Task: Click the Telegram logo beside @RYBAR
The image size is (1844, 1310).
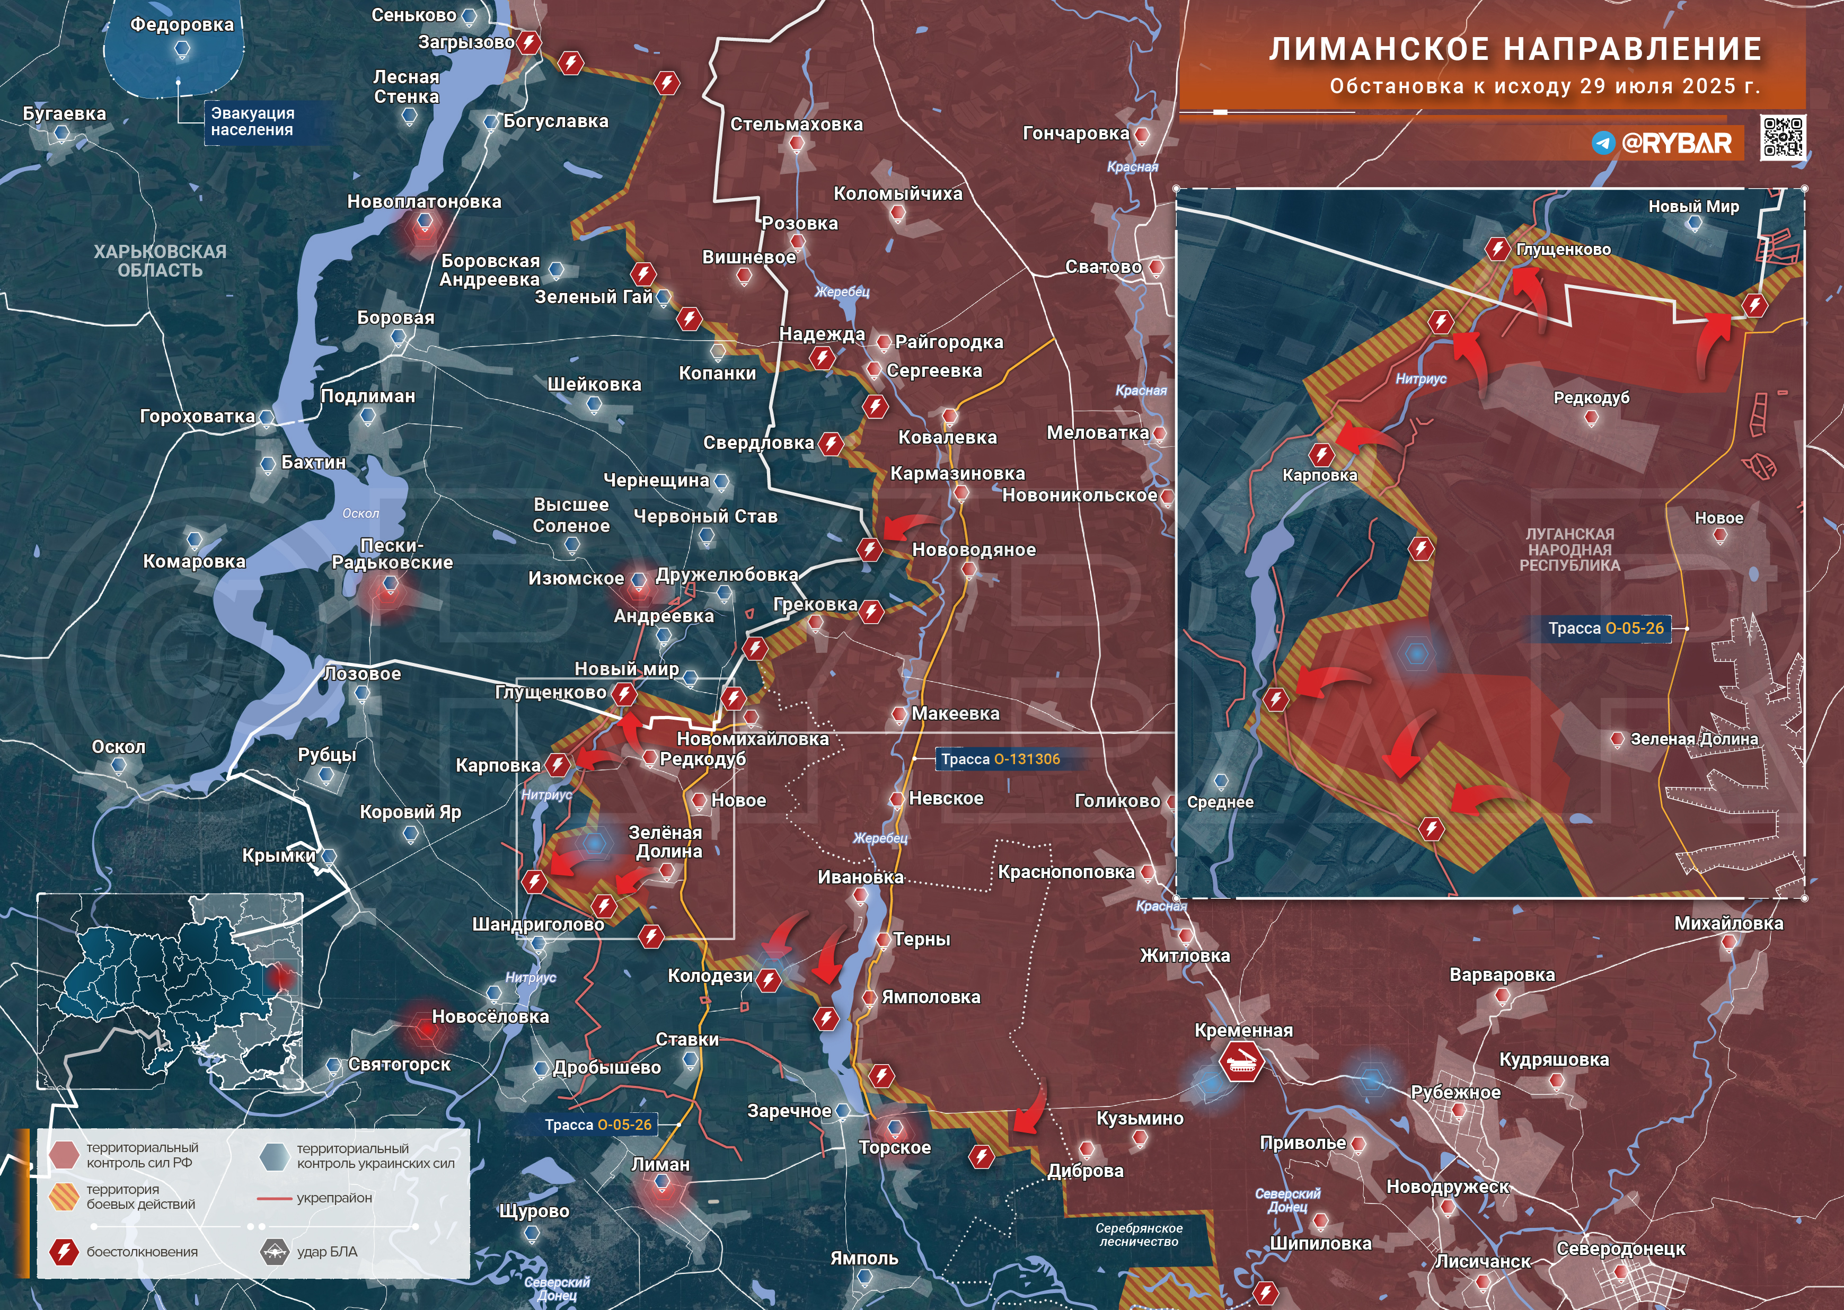Action: click(x=1603, y=144)
